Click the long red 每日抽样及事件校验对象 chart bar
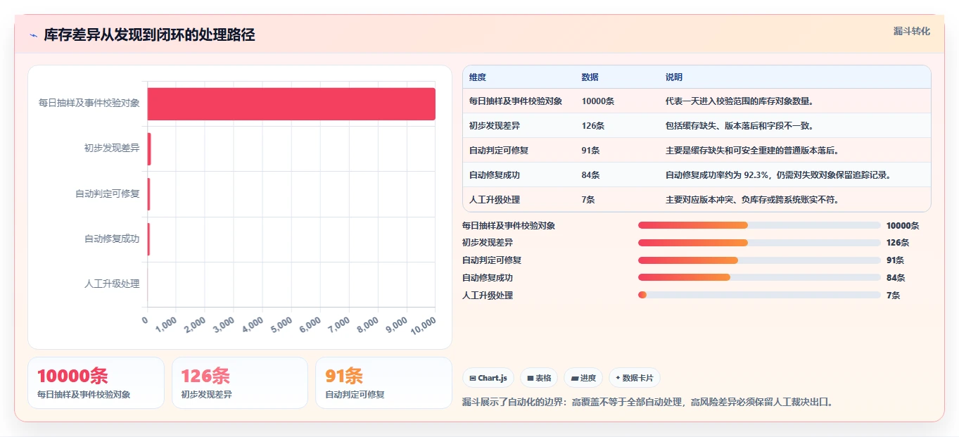Screen dimensions: 959x437 click(291, 104)
